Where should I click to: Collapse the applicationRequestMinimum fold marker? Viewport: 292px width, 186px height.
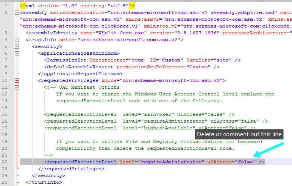point(17,53)
